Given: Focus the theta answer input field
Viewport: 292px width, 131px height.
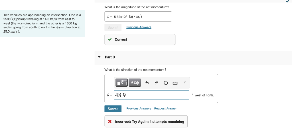Looking at the screenshot, I should pos(152,95).
